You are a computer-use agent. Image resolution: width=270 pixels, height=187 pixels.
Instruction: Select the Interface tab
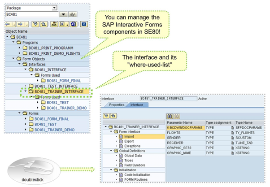[137, 104]
